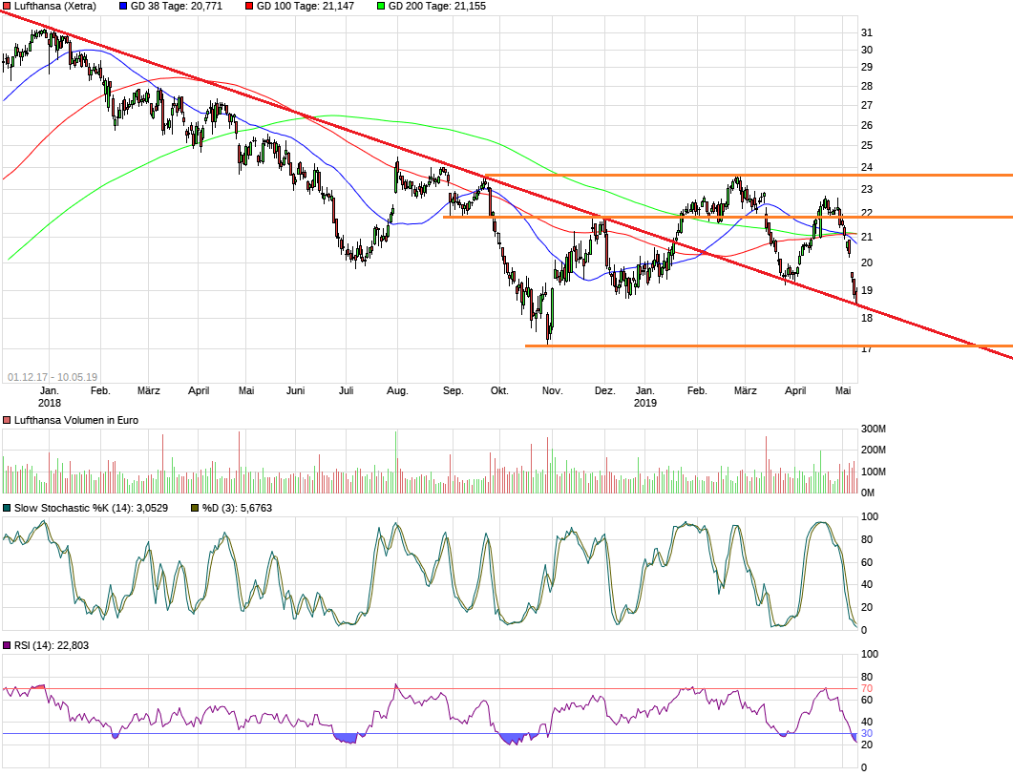Click the red GD 100 Tage legend swatch
Image resolution: width=1013 pixels, height=776 pixels.
click(x=249, y=6)
